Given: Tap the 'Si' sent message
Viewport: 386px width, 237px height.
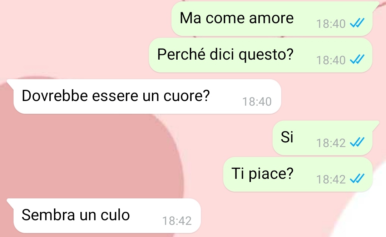Looking at the screenshot, I should (x=322, y=138).
